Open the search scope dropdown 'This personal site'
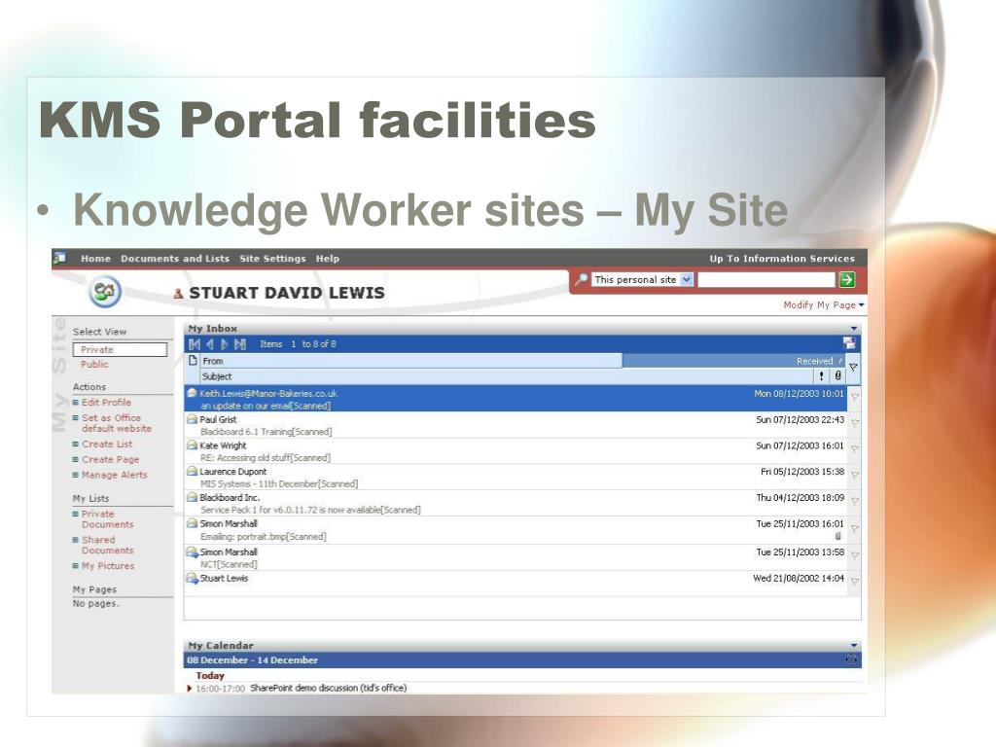 click(642, 279)
